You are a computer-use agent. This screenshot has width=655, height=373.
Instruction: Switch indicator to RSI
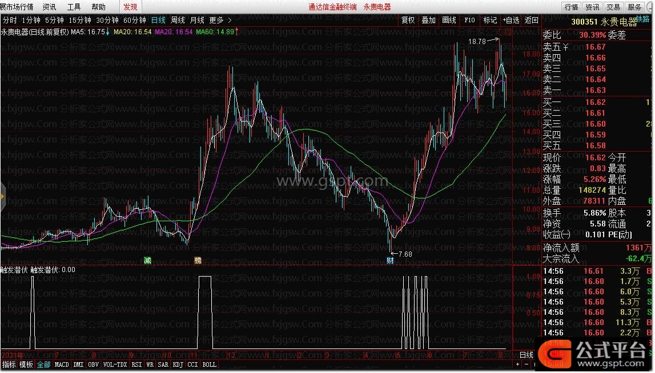click(x=136, y=364)
